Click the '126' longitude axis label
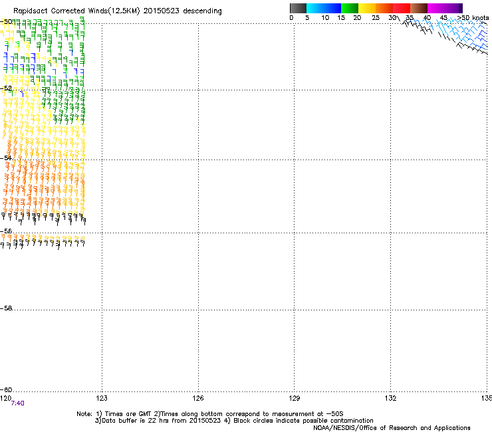 click(198, 398)
